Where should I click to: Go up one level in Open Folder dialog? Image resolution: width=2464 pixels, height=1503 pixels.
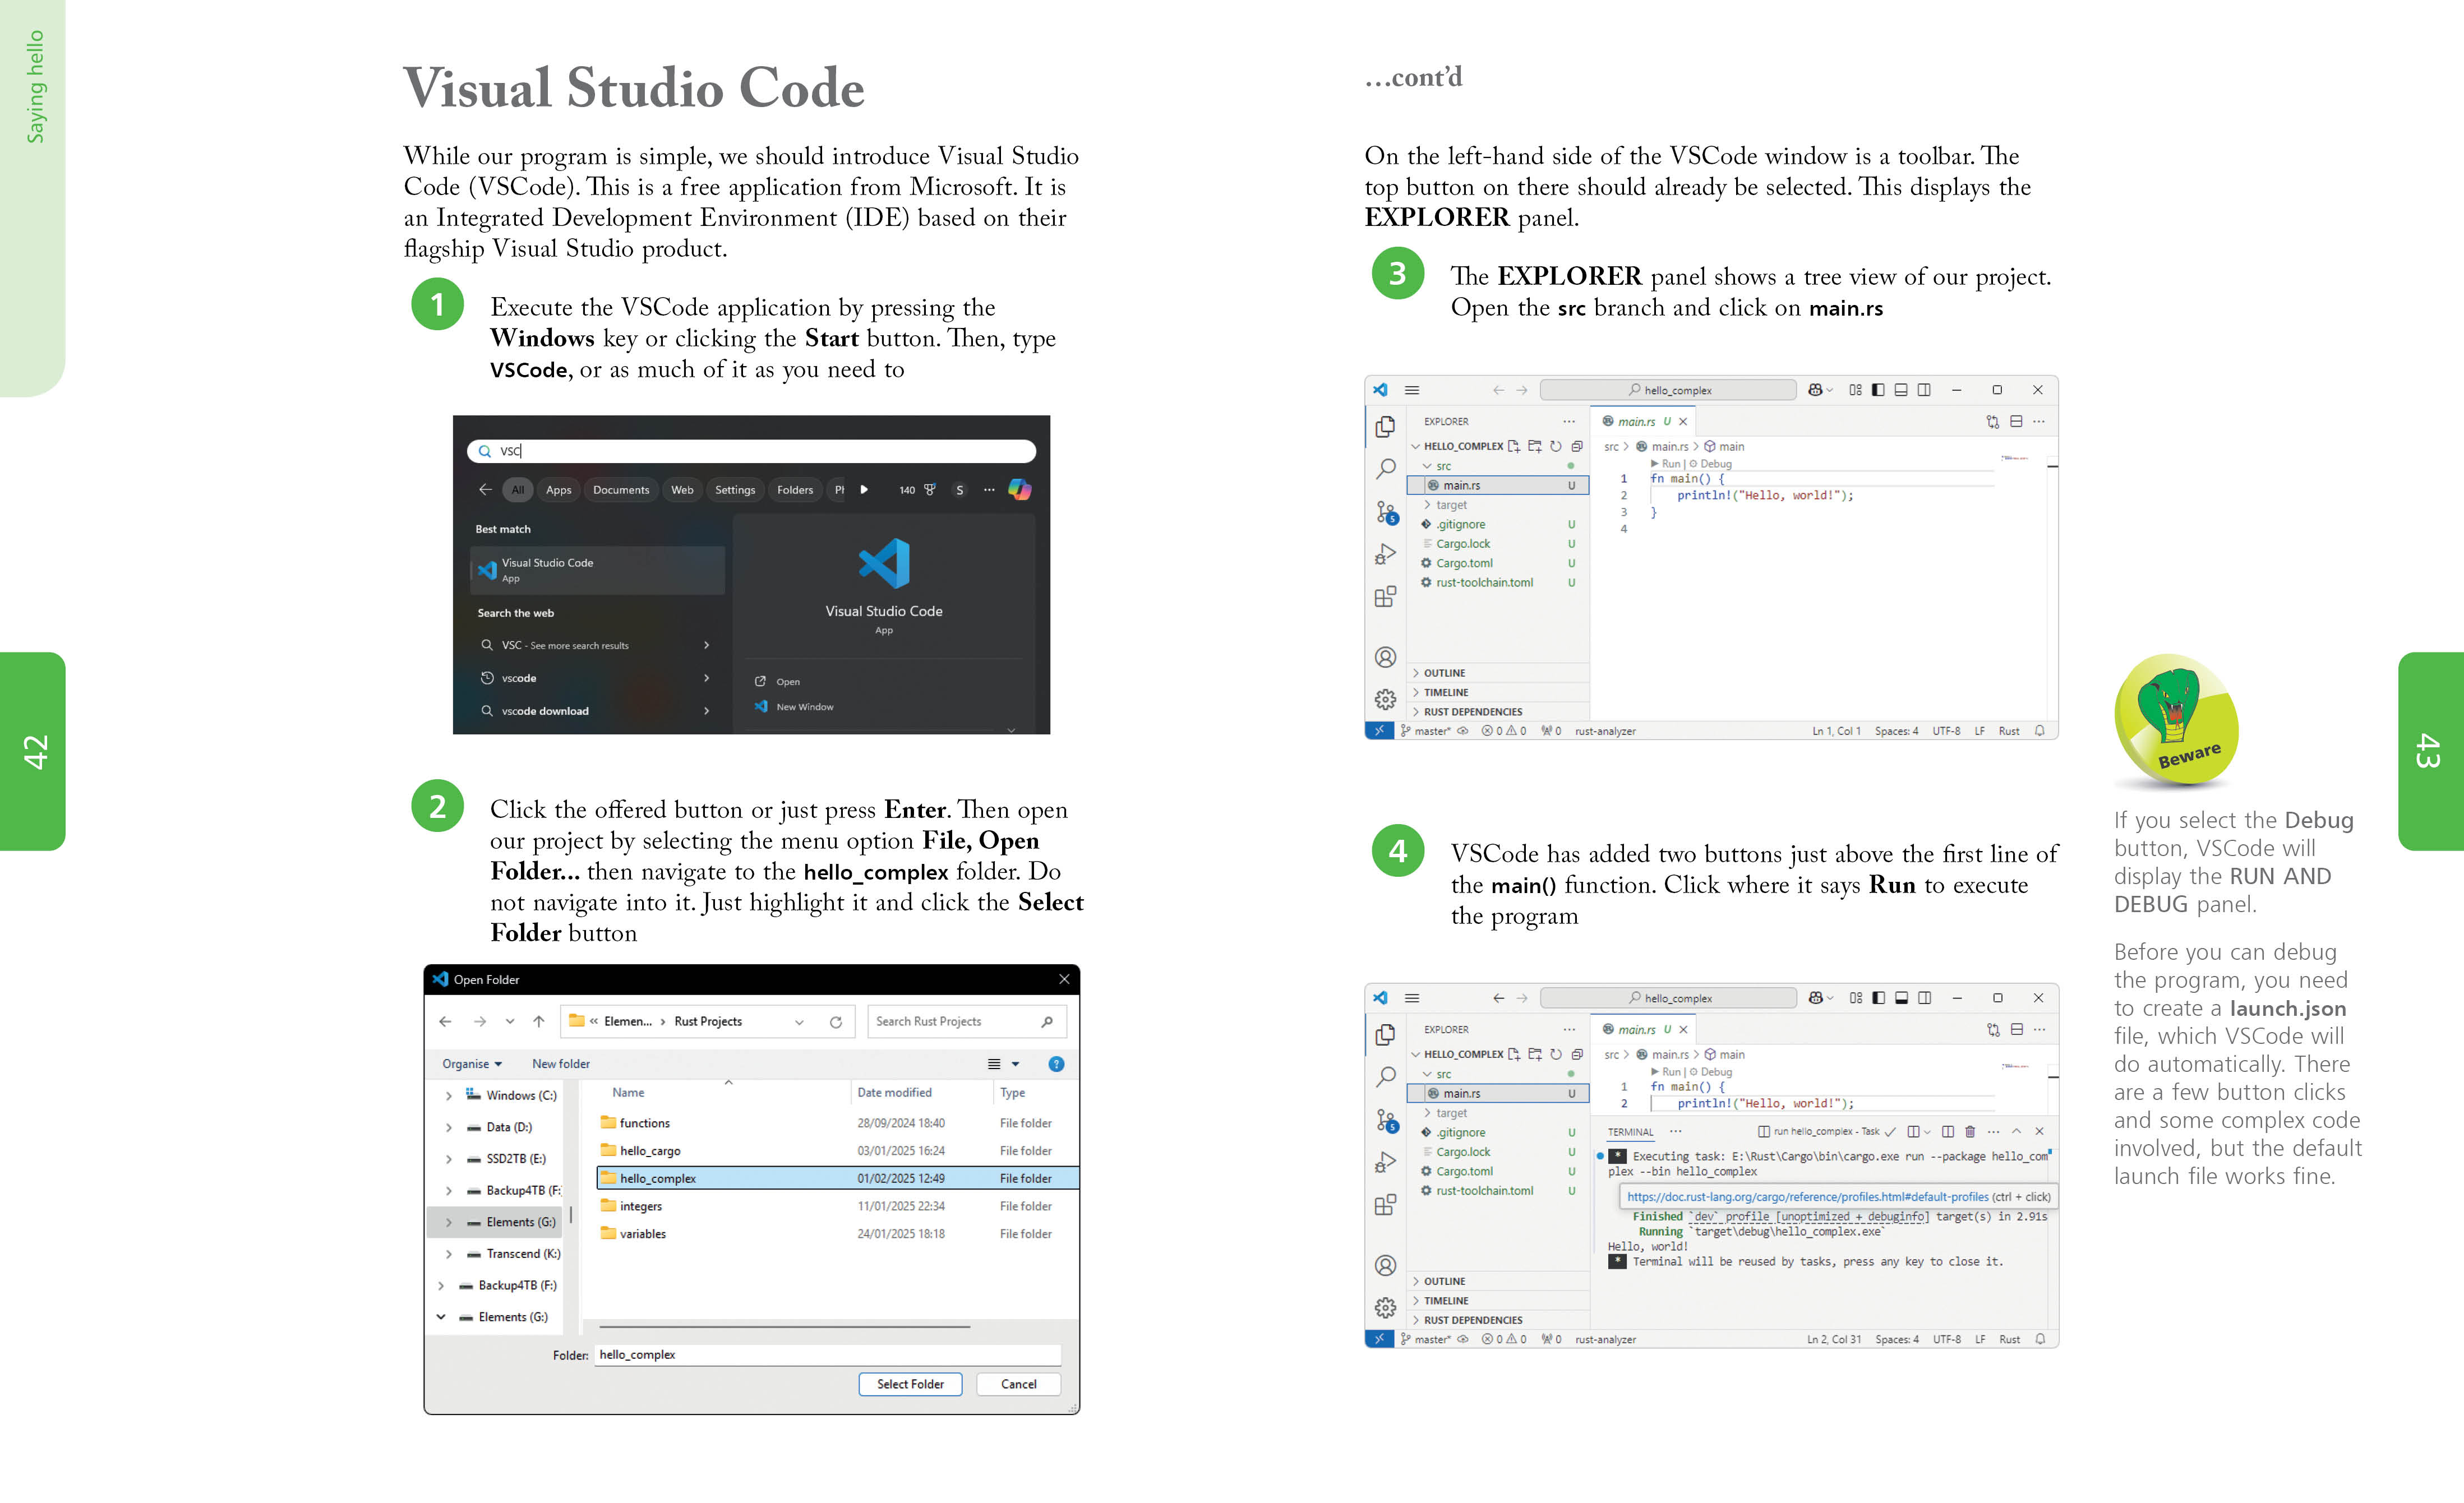tap(539, 1021)
